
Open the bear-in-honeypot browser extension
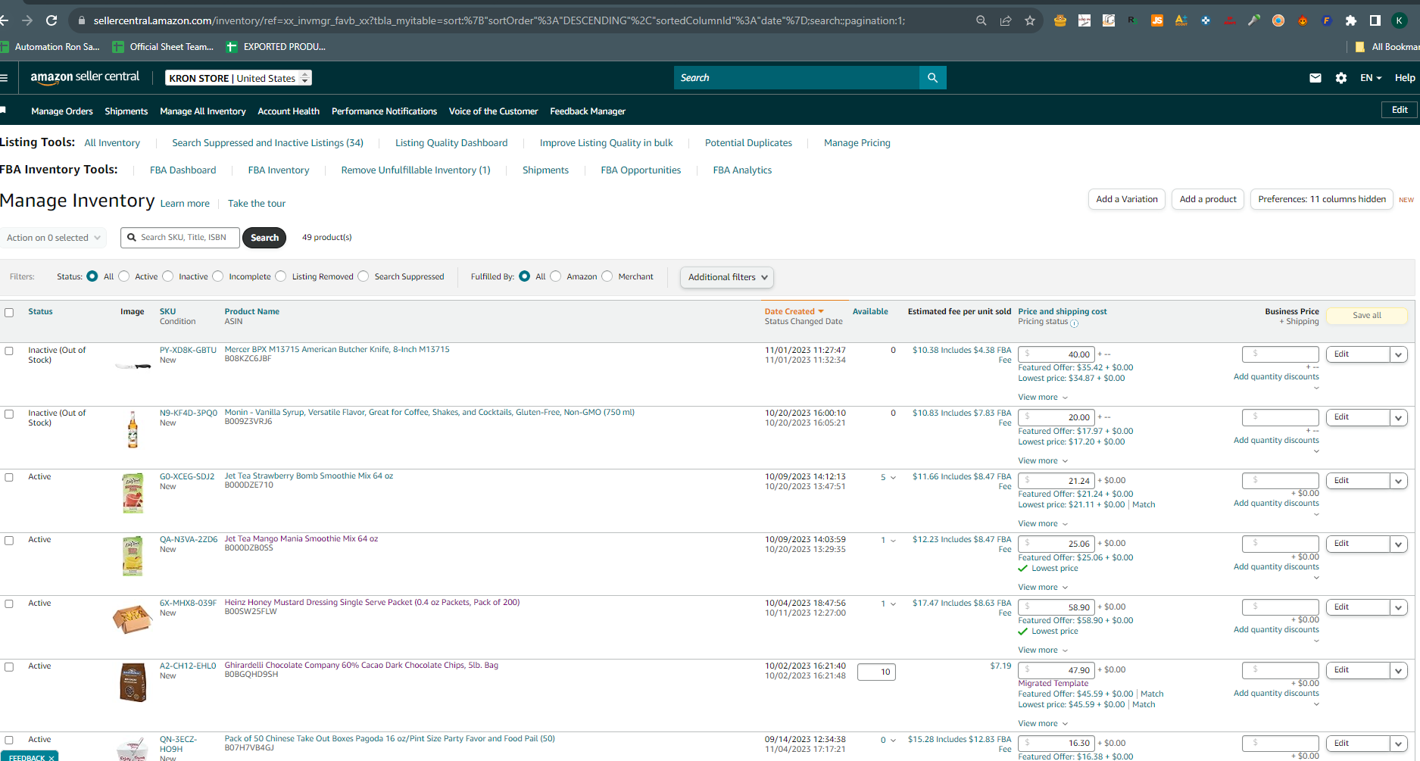click(x=1060, y=20)
